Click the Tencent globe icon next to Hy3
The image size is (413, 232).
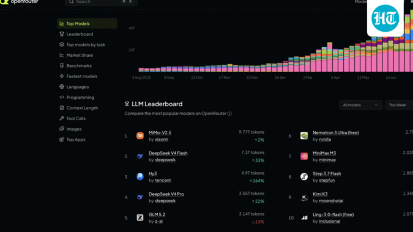[x=140, y=176]
